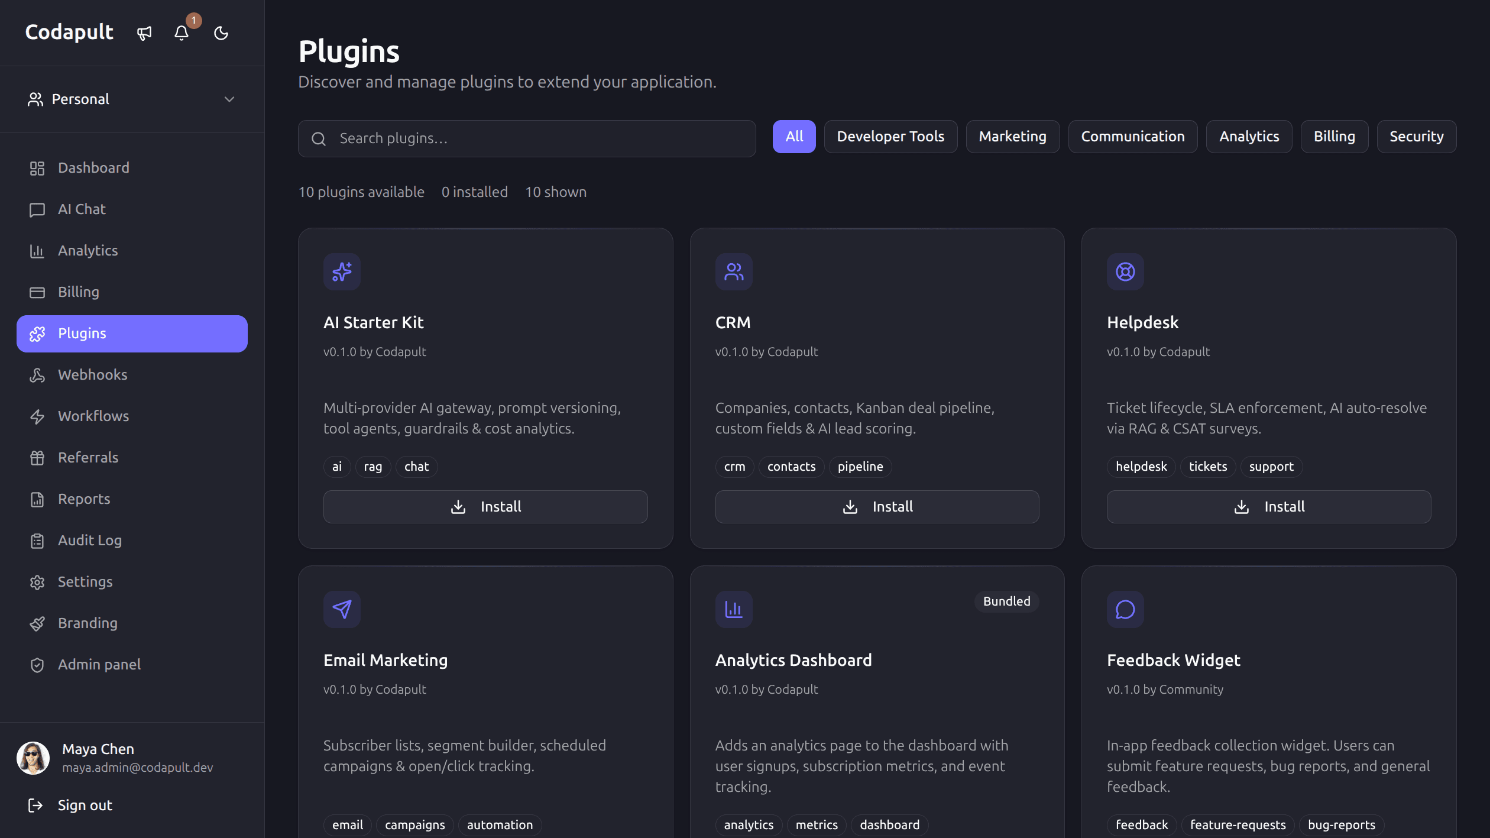The image size is (1490, 838).
Task: Click the 'campaigns' tag on Email Marketing
Action: click(415, 825)
